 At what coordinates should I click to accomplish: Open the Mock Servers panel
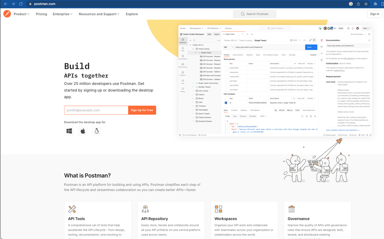click(183, 65)
